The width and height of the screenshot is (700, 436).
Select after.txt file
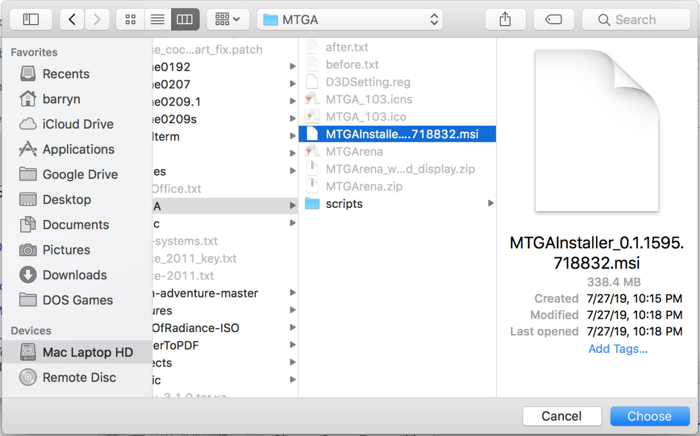pyautogui.click(x=398, y=48)
